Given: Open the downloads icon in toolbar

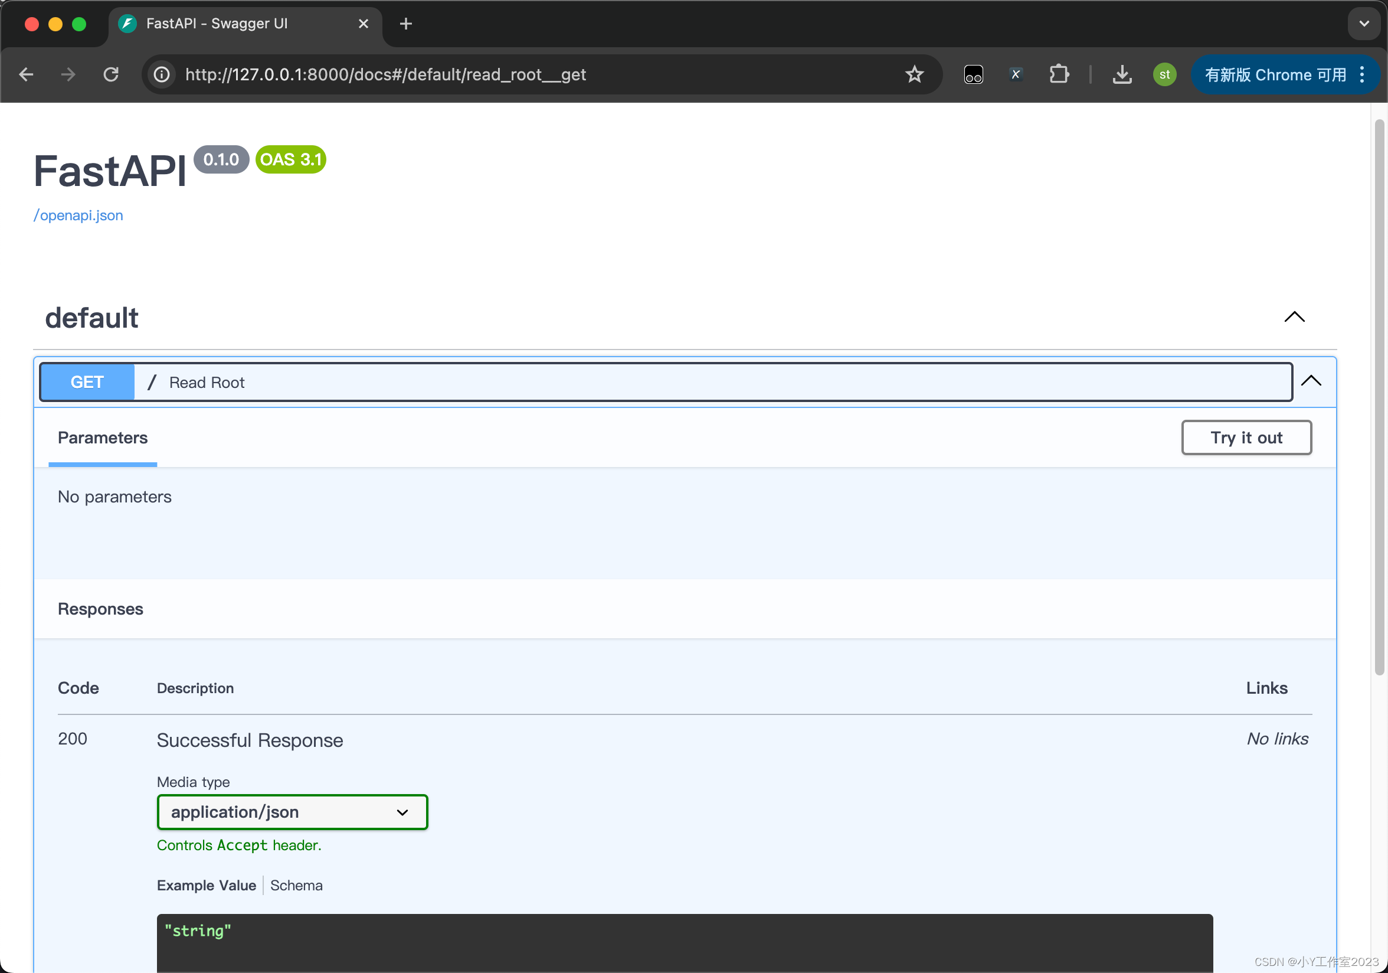Looking at the screenshot, I should coord(1122,74).
